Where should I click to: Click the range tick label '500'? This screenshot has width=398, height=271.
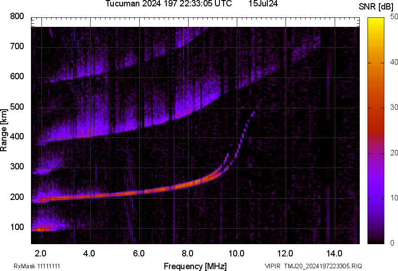point(17,107)
